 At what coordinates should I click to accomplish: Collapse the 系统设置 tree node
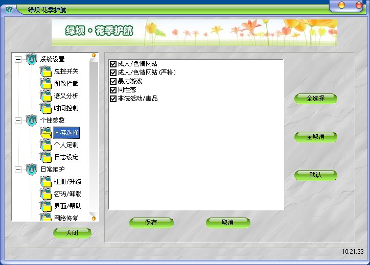click(x=18, y=59)
